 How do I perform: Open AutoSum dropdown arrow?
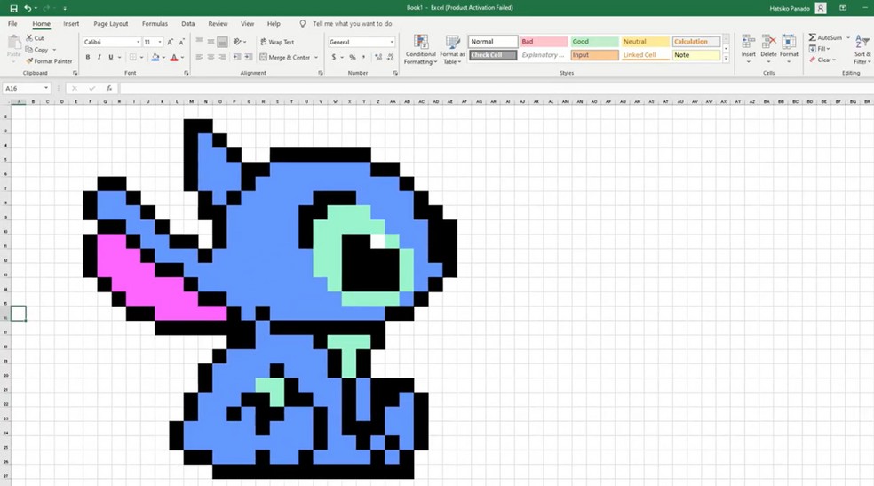(848, 37)
